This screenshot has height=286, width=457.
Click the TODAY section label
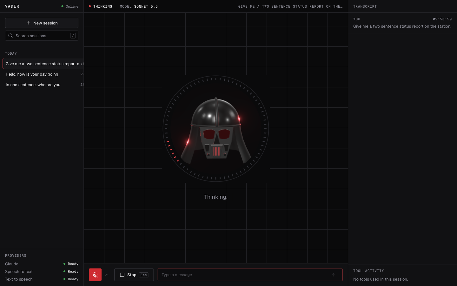point(11,53)
